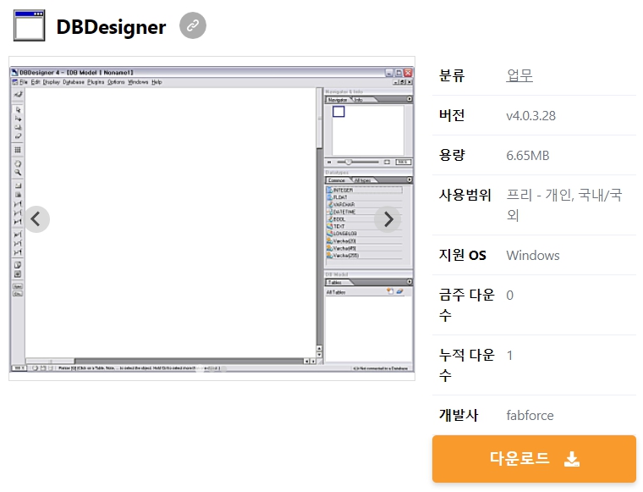Click the 개발사 label

click(459, 415)
